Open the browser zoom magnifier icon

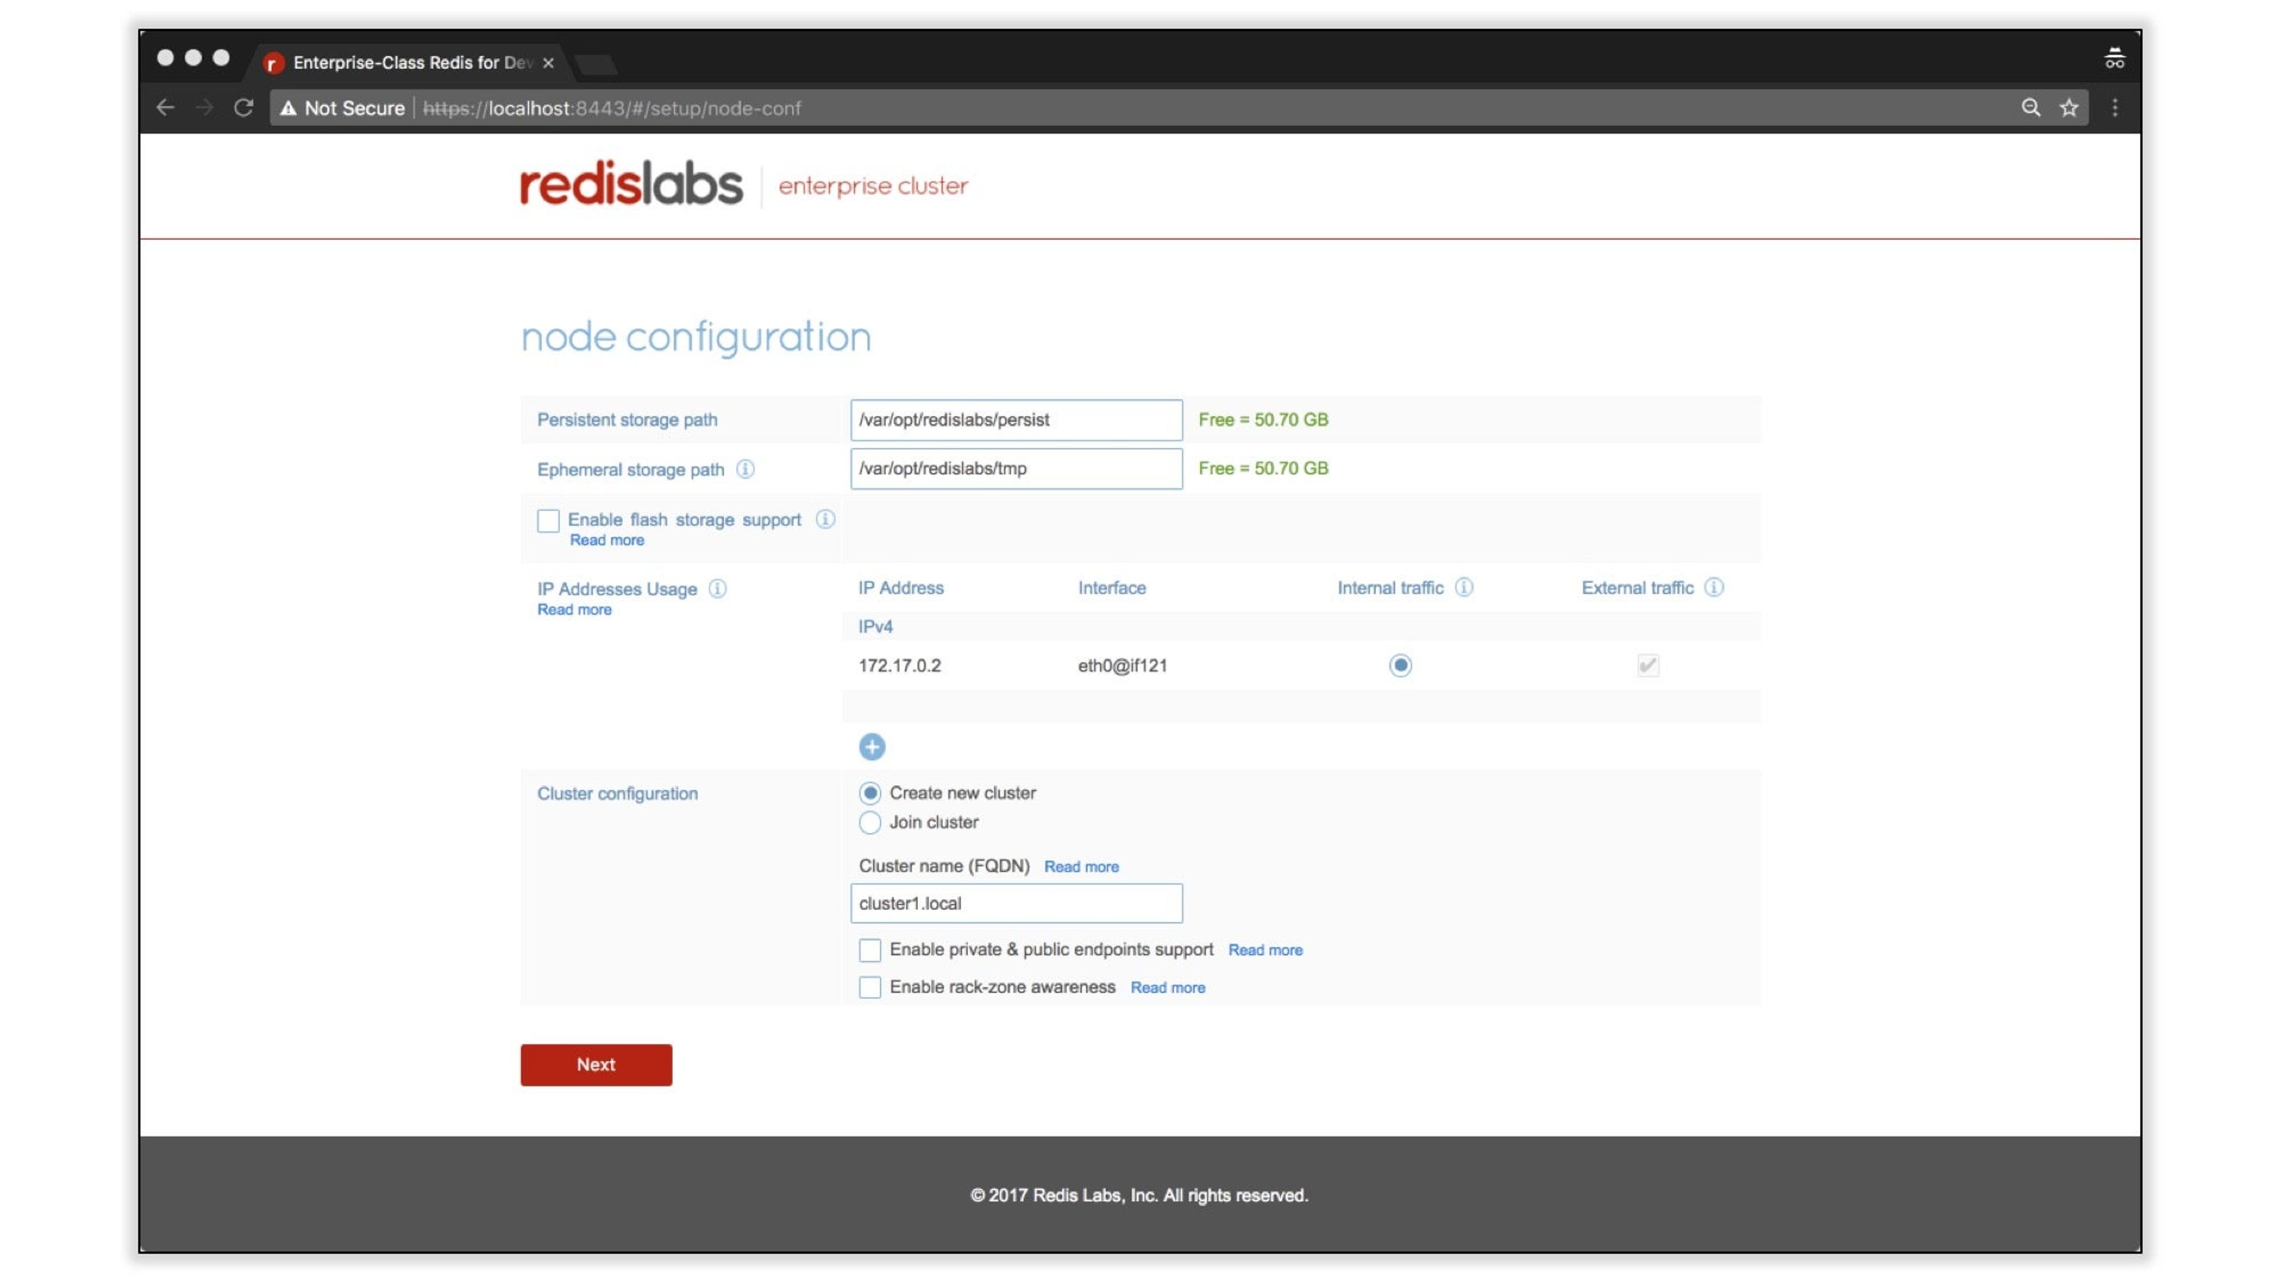2030,108
